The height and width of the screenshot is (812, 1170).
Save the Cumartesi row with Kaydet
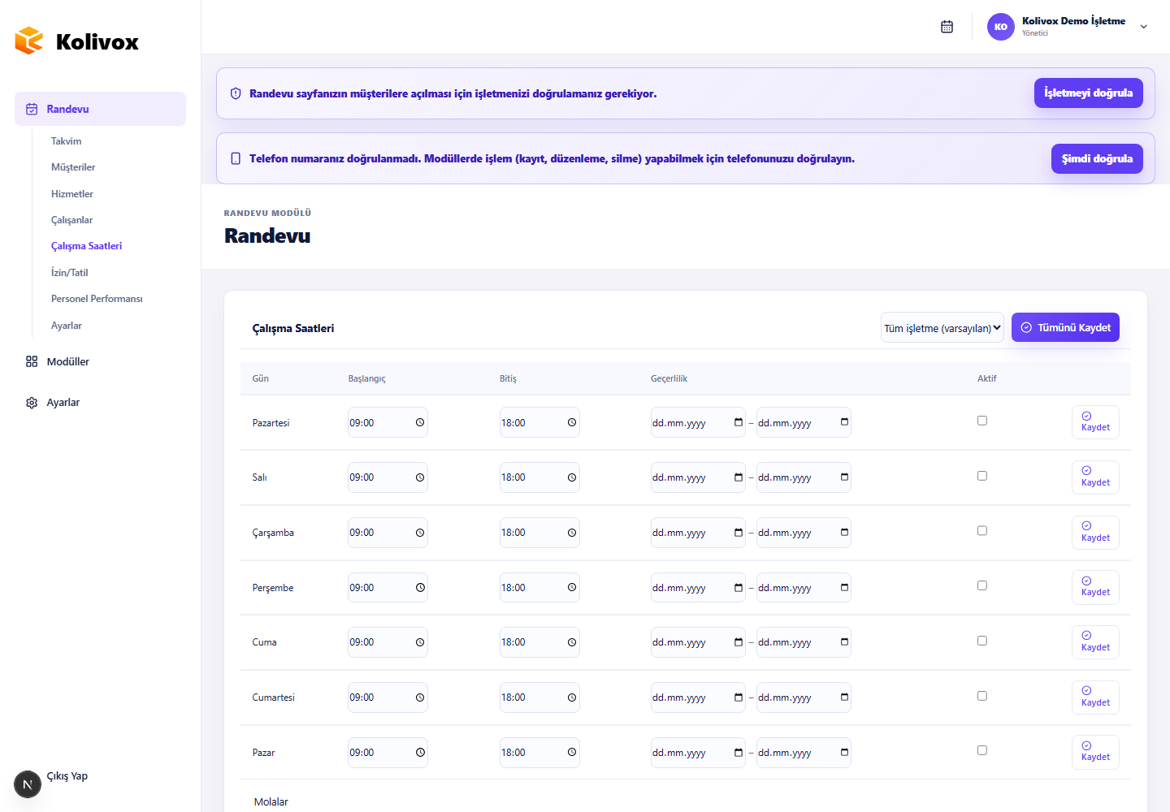point(1095,698)
